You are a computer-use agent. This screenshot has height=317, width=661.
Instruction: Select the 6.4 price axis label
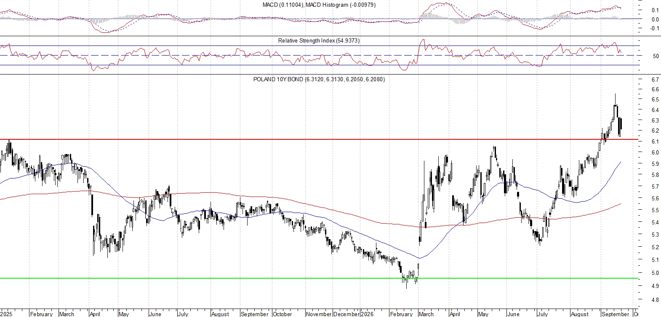click(655, 110)
